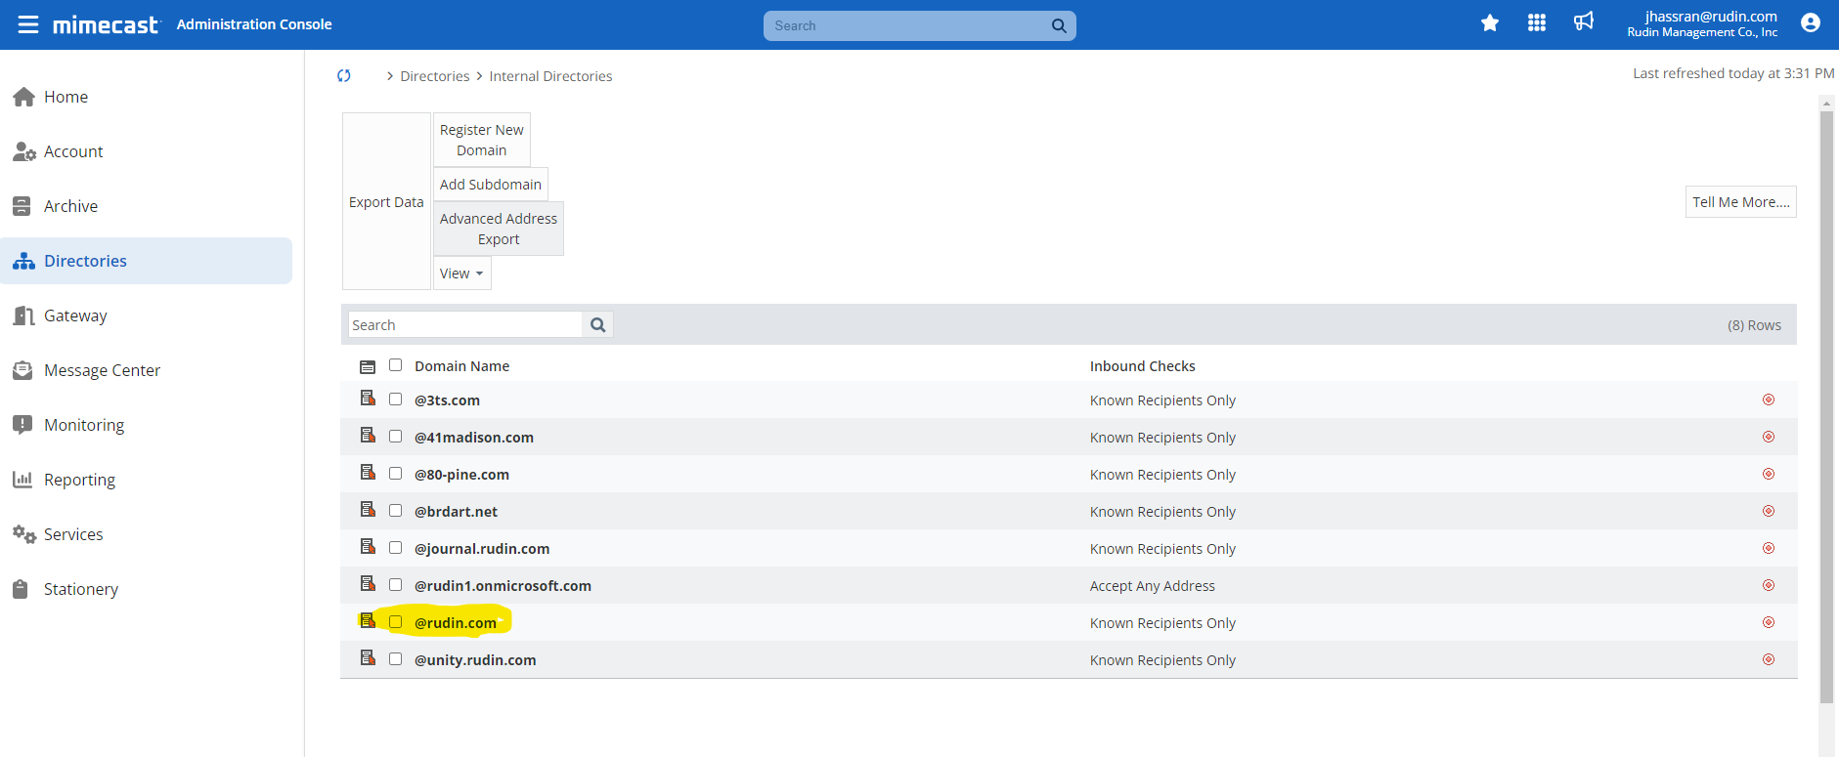The image size is (1839, 757).
Task: Check the @3ts.com checkbox
Action: pyautogui.click(x=396, y=400)
